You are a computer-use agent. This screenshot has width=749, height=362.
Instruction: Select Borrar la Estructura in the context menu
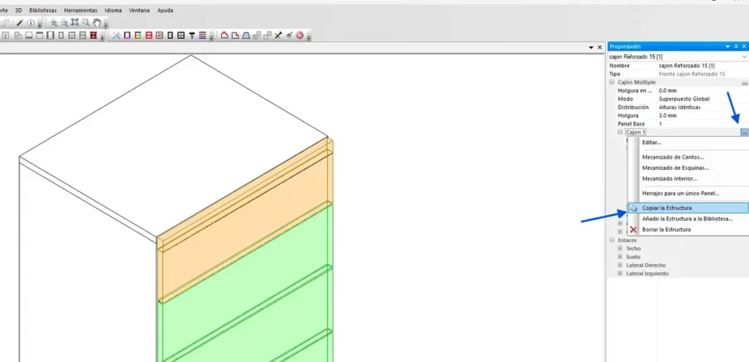[x=666, y=230]
